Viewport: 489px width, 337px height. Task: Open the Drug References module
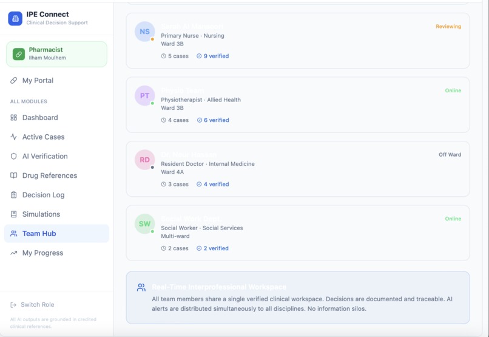click(x=57, y=175)
